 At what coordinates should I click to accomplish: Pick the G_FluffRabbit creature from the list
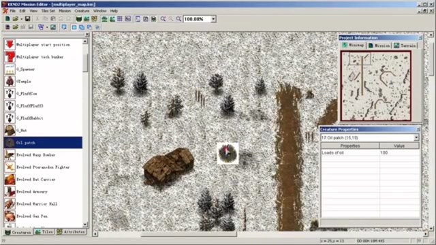coord(43,118)
